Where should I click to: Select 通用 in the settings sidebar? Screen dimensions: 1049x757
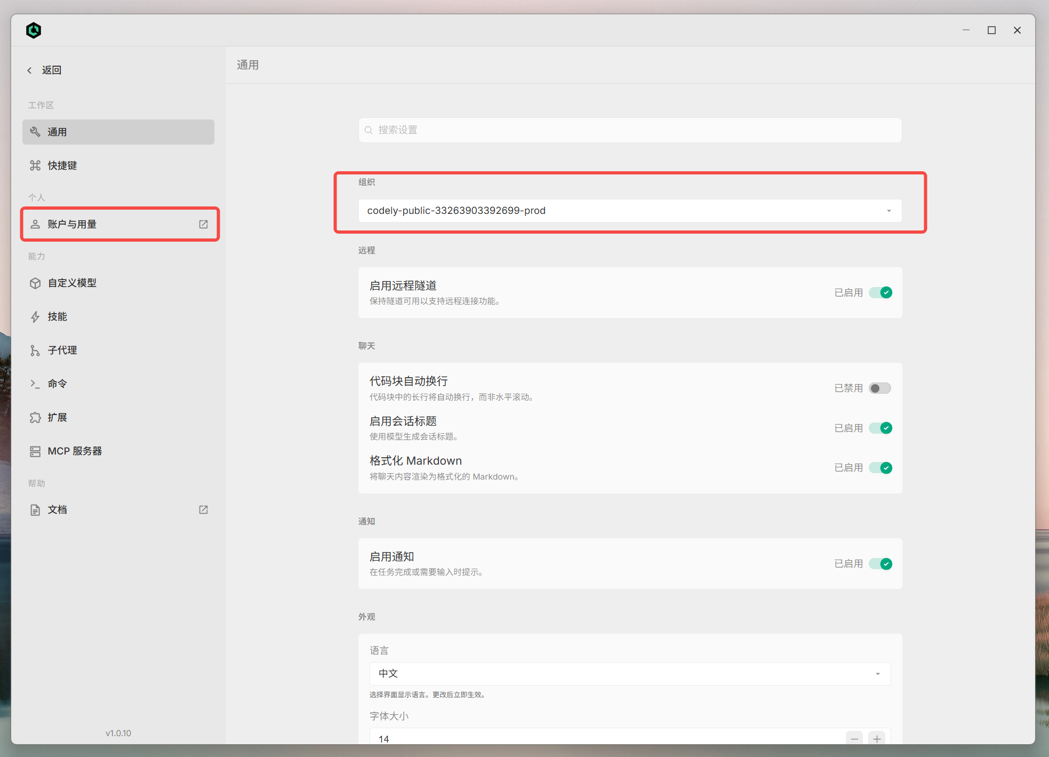[x=118, y=132]
